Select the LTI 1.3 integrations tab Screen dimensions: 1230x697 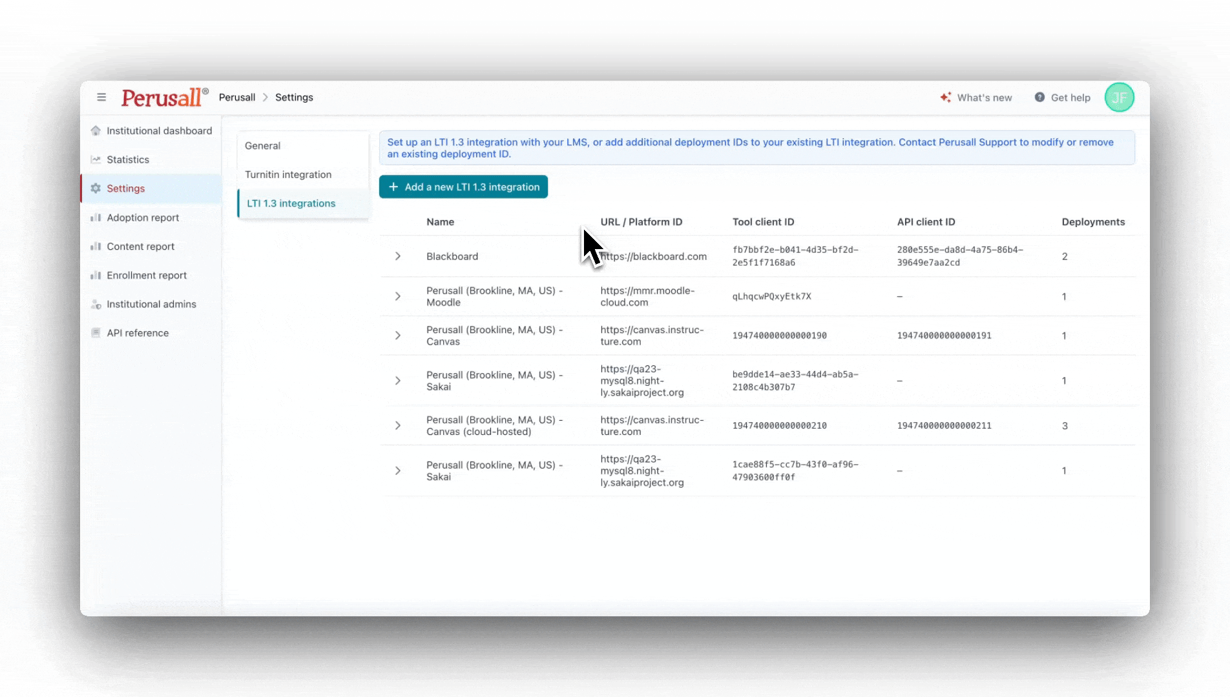point(303,203)
